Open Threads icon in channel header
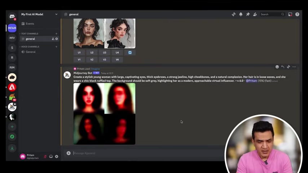 pos(234,14)
